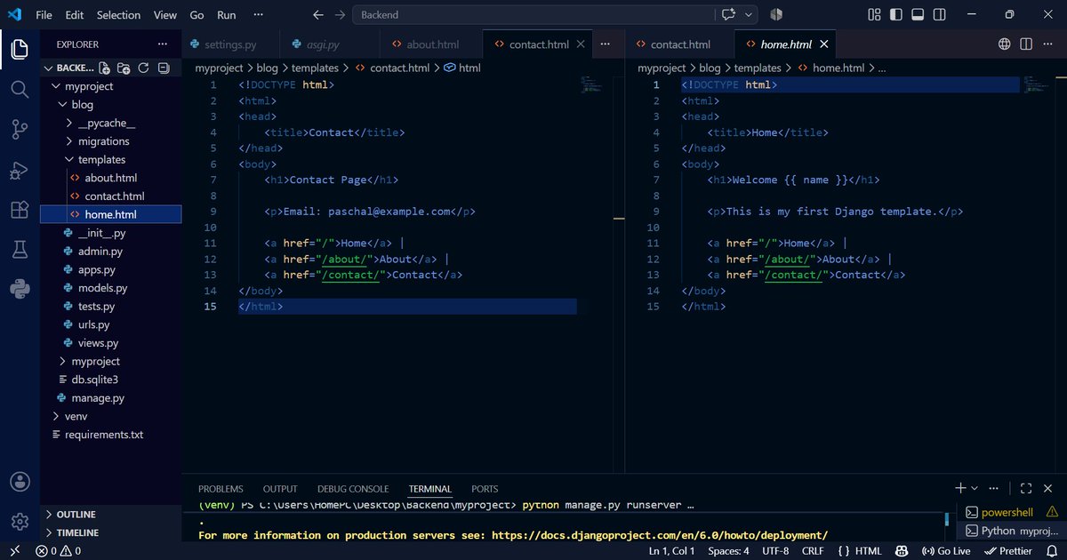Viewport: 1067px width, 560px height.
Task: Open the File menu
Action: click(x=44, y=15)
